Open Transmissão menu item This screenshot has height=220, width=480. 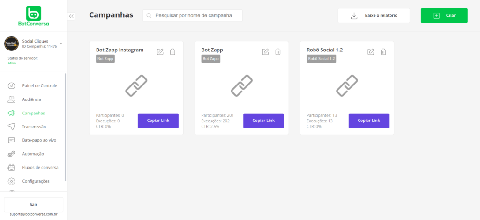pos(34,127)
